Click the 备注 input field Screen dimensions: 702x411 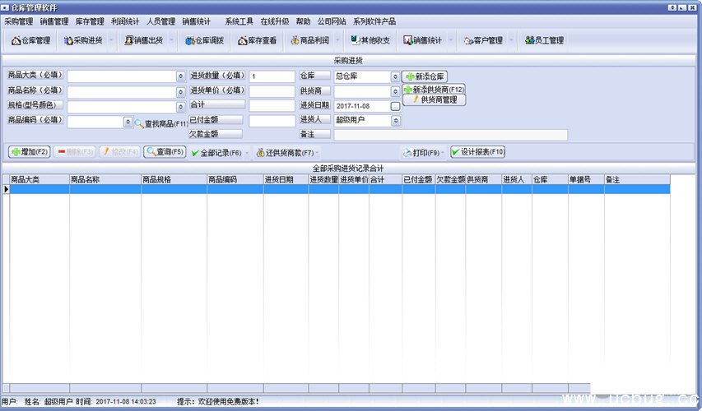[x=450, y=135]
